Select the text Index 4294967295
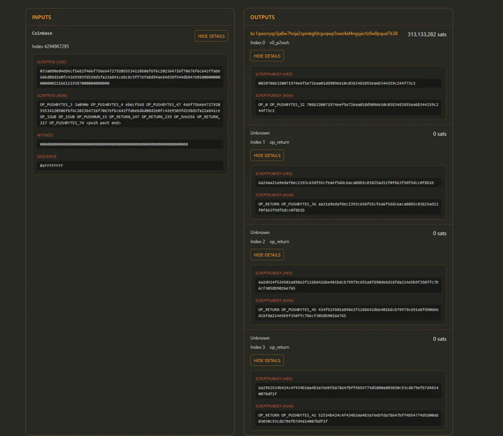Image resolution: width=503 pixels, height=436 pixels. pos(50,47)
